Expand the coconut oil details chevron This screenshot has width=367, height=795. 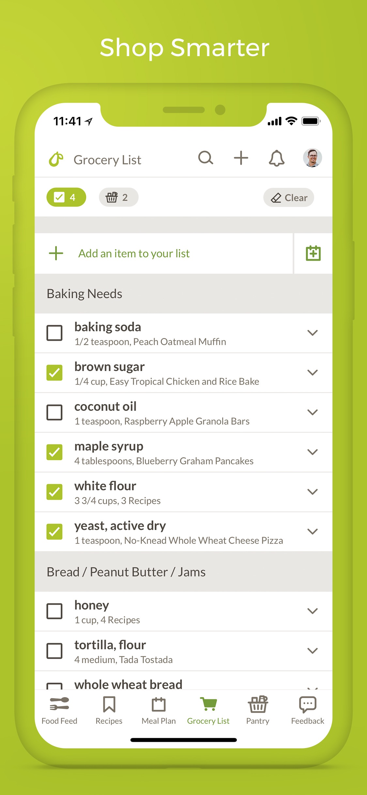point(313,412)
